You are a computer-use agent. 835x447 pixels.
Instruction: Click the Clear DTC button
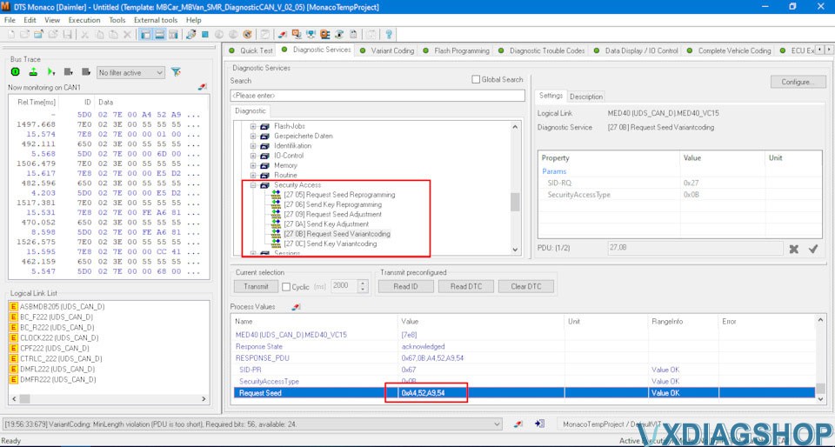pos(526,286)
